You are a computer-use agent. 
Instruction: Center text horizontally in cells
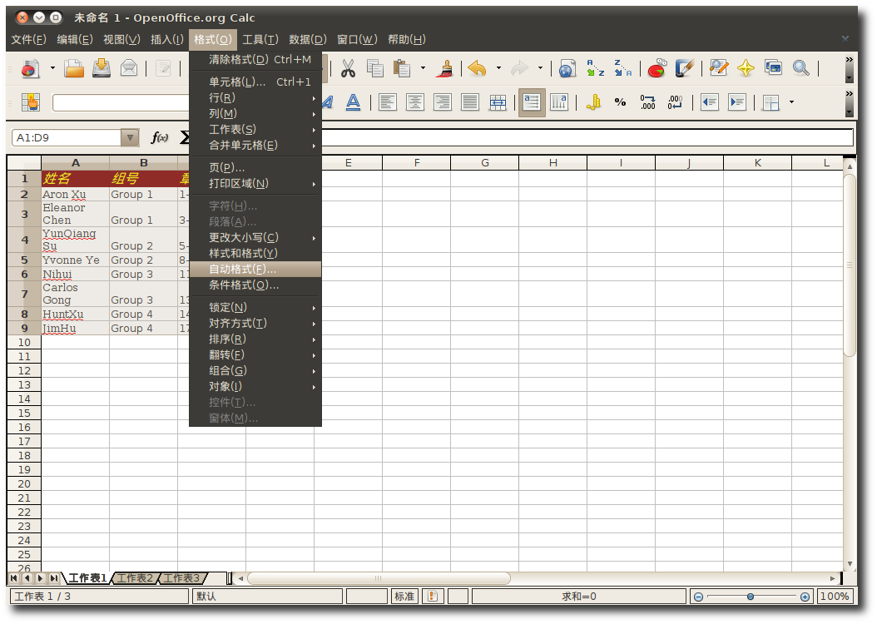[415, 102]
